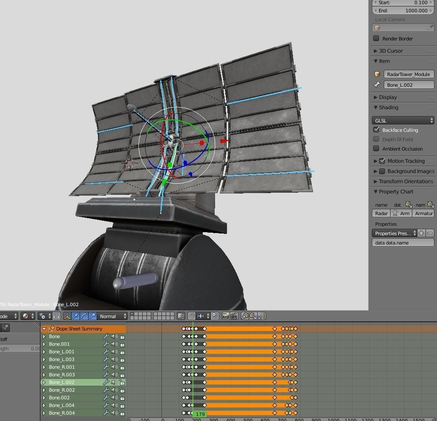Uncheck the Motion Tracking checkbox
The image size is (437, 421).
coord(382,161)
